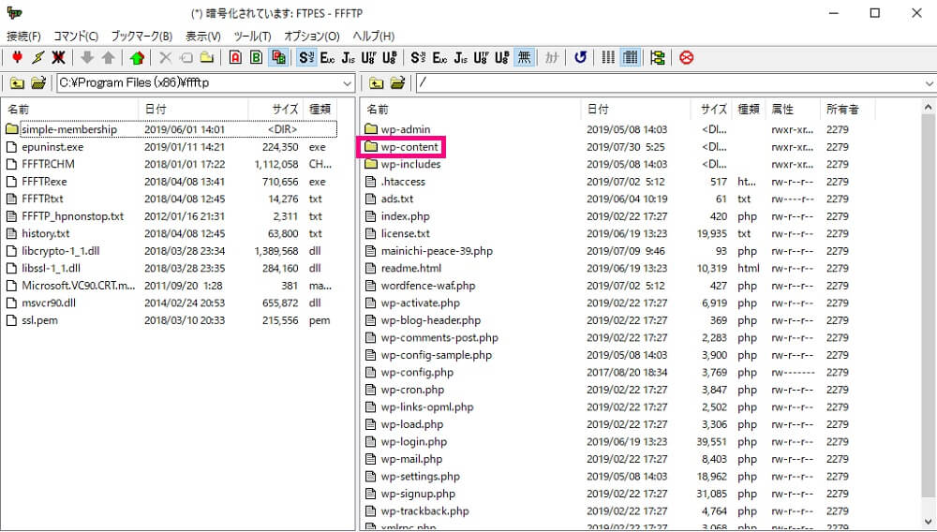Screen dimensions: 937x532
Task: Open the オプション(O) menu
Action: click(312, 37)
